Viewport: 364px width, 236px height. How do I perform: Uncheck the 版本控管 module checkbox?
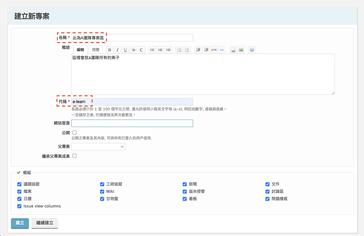click(x=185, y=191)
